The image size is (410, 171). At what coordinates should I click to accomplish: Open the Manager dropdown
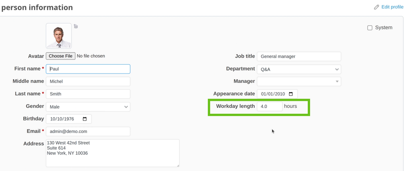point(299,82)
